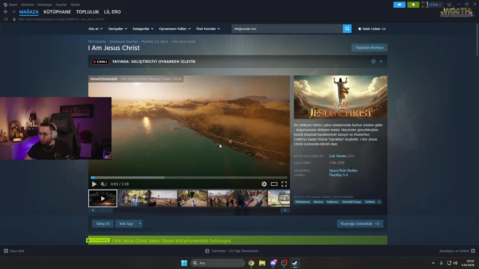Click Kuyruğu Görüntüle button
The image size is (479, 269).
tap(360, 223)
